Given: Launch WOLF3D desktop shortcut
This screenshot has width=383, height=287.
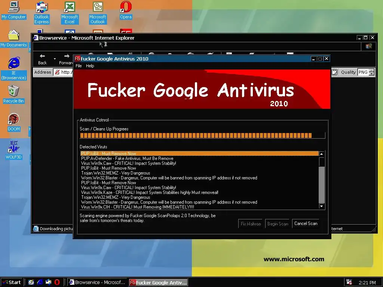Looking at the screenshot, I should tap(14, 150).
